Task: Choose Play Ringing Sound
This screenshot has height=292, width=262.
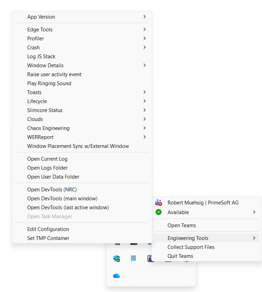Action: pos(49,83)
